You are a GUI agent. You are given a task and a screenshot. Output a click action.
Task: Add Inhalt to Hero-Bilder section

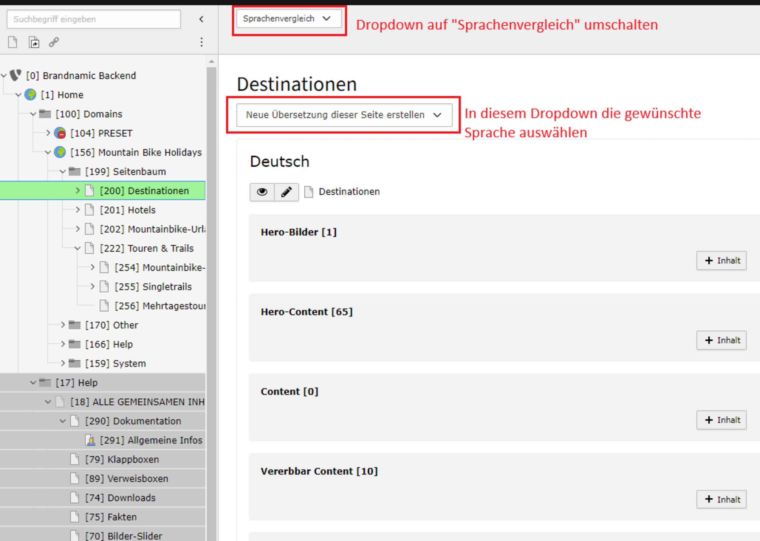click(721, 260)
